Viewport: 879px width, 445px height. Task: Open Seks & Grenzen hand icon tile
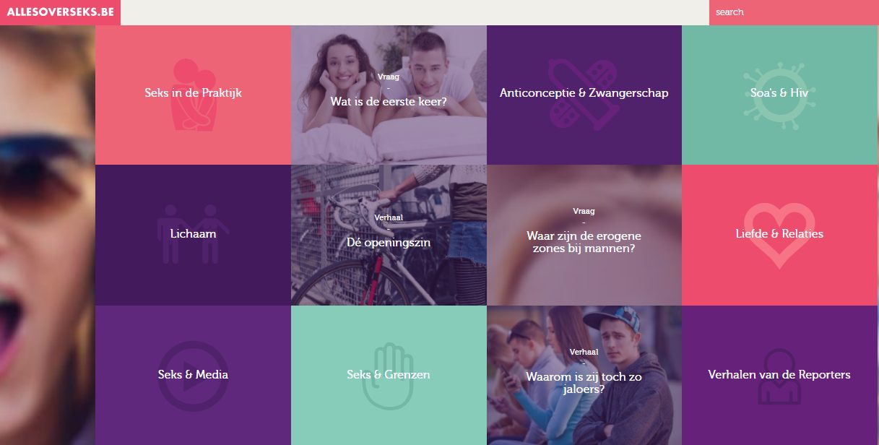[389, 375]
